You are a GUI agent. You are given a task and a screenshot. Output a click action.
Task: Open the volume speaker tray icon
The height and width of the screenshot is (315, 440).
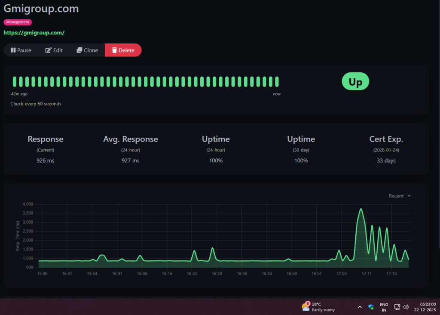[406, 307]
